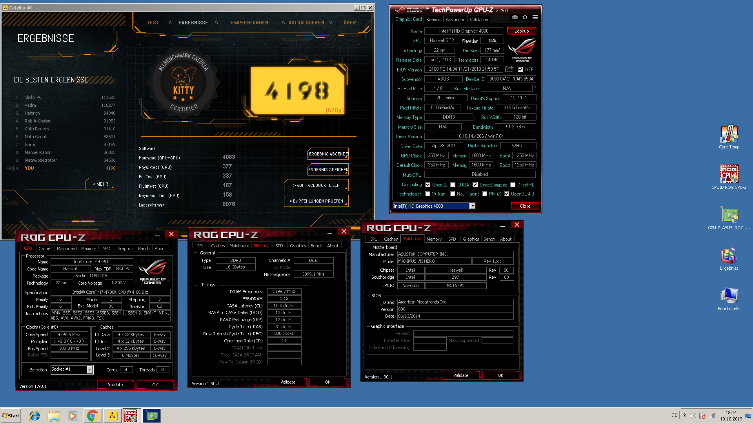Click Validate in the Mainboard window
Viewport: 753px width, 424px height.
point(461,375)
